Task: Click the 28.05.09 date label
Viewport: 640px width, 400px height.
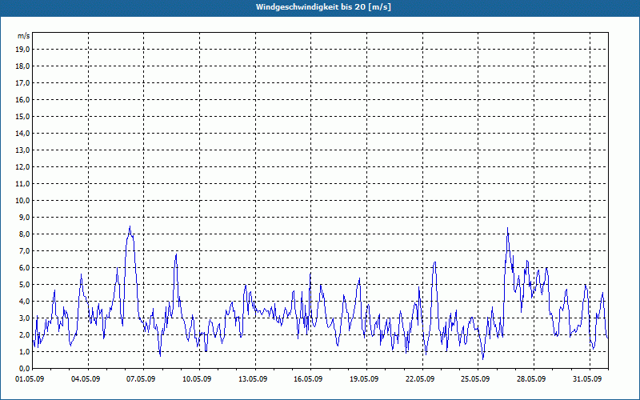Action: pyautogui.click(x=531, y=378)
